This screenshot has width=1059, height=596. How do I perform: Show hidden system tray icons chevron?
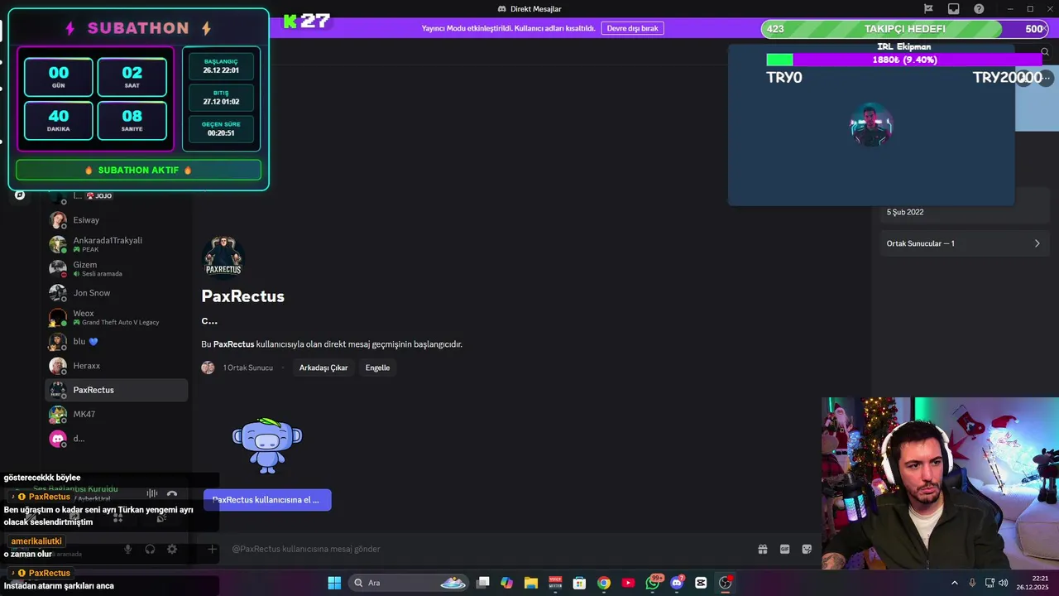click(954, 583)
